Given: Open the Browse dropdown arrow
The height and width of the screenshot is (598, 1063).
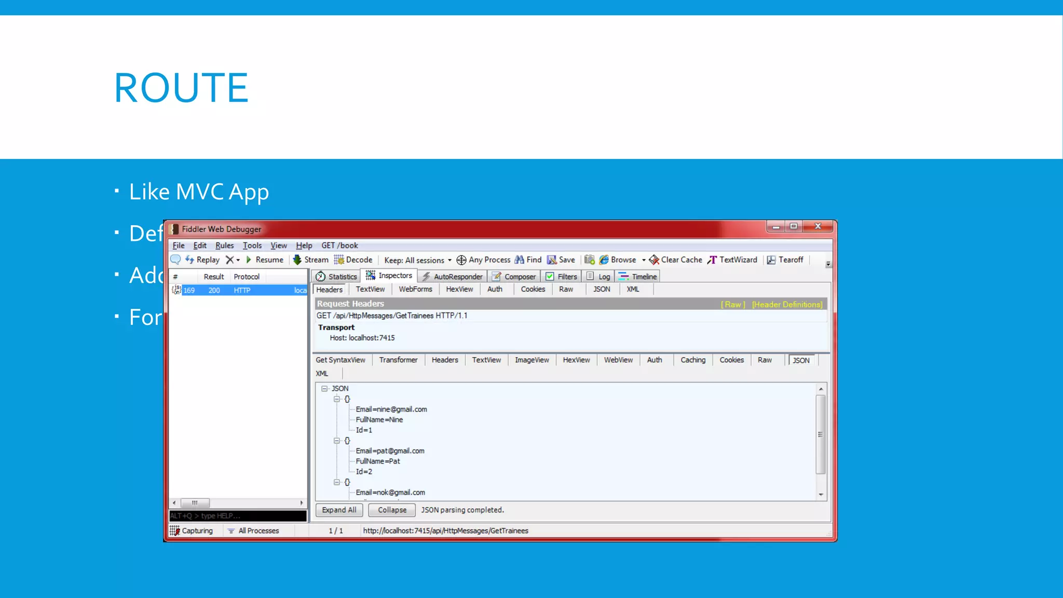Looking at the screenshot, I should pos(644,260).
